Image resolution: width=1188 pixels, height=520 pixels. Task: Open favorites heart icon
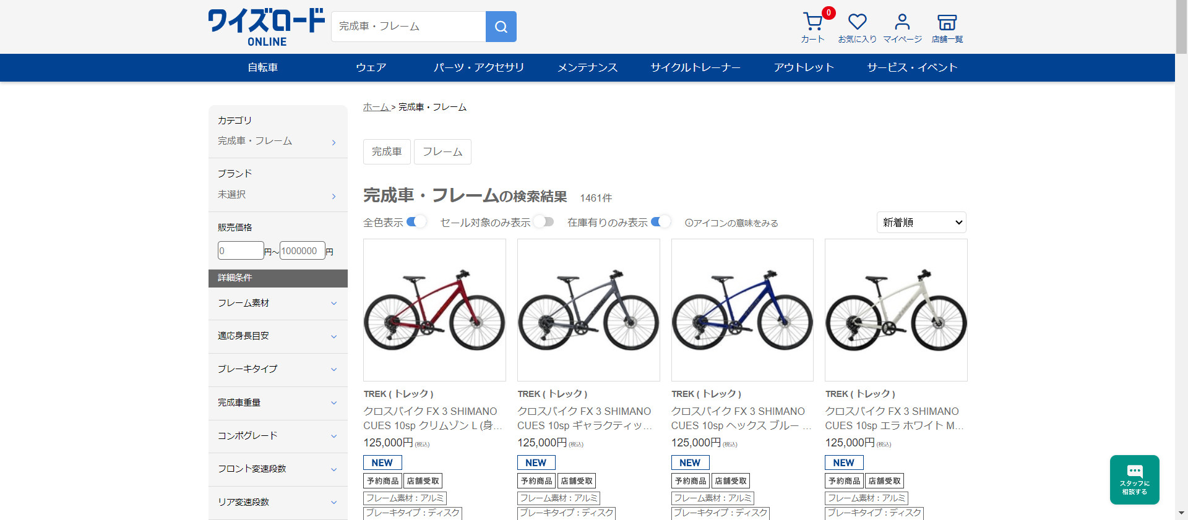click(857, 28)
